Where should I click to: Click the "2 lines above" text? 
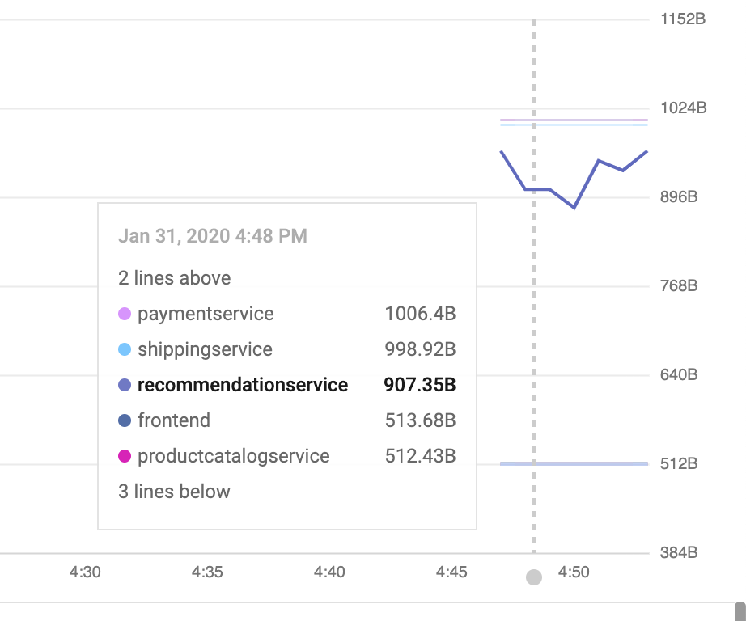175,278
